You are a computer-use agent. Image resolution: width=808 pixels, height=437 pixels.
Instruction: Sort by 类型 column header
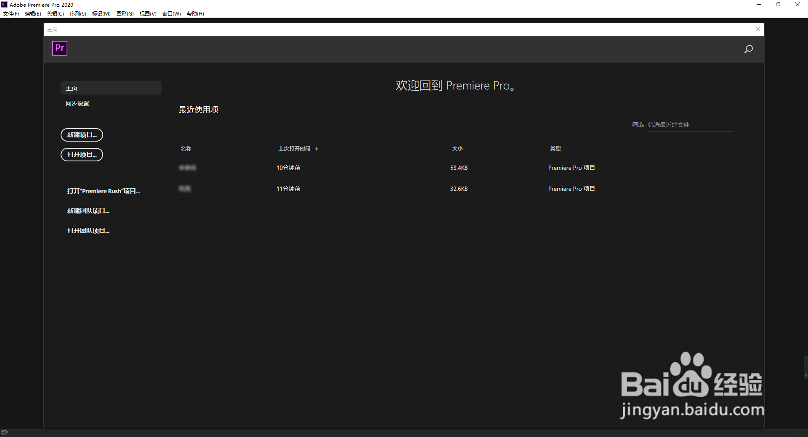click(x=555, y=149)
